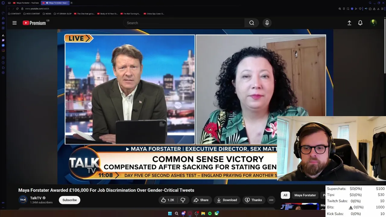Go back in browser history
This screenshot has width=386, height=217.
9,9
